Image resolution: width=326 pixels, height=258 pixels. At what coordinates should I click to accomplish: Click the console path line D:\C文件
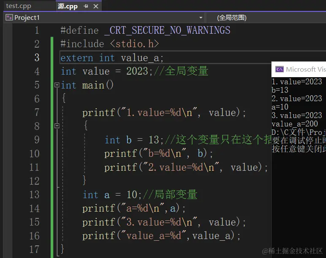tap(299, 132)
